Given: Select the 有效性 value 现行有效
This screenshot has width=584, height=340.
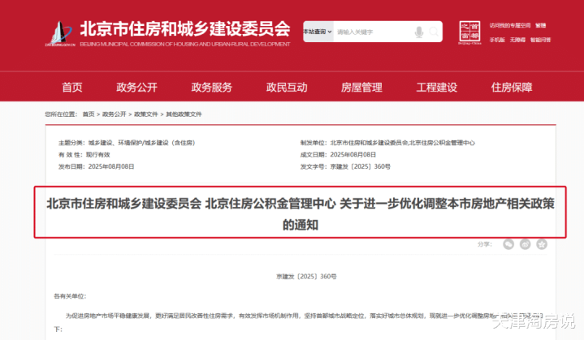Looking at the screenshot, I should (x=98, y=155).
